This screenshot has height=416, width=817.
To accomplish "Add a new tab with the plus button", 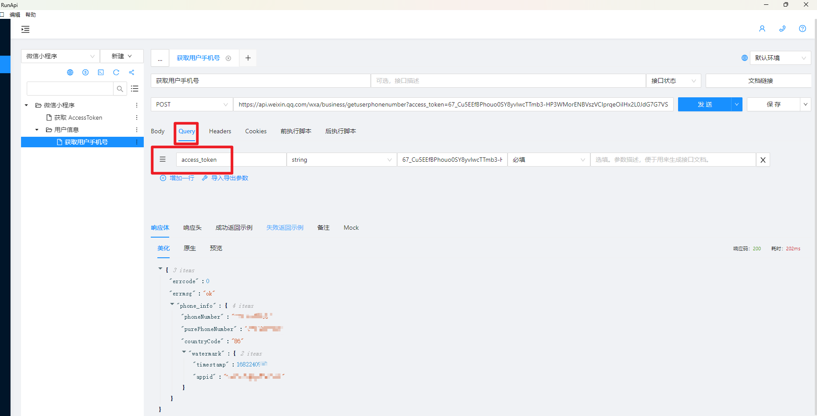I will (248, 58).
